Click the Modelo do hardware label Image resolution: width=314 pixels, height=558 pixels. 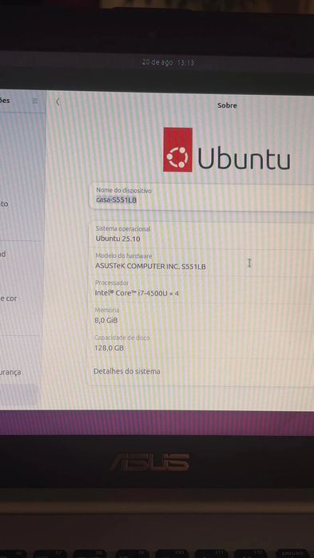124,256
